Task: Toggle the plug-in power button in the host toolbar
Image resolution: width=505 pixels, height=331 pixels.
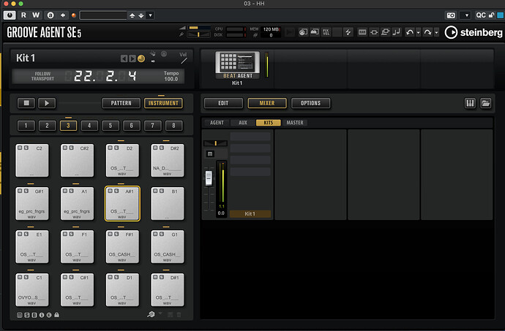Action: (10, 15)
